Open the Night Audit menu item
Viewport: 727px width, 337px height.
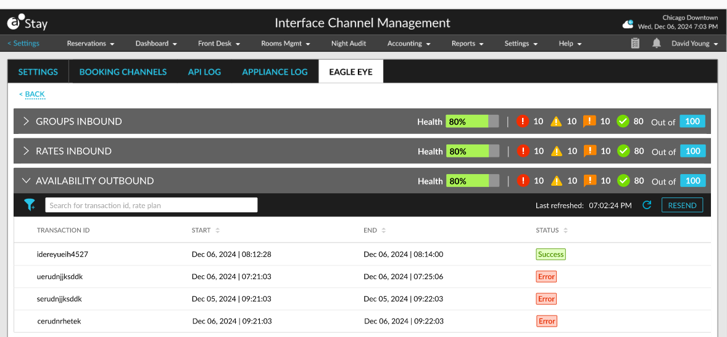(x=349, y=44)
